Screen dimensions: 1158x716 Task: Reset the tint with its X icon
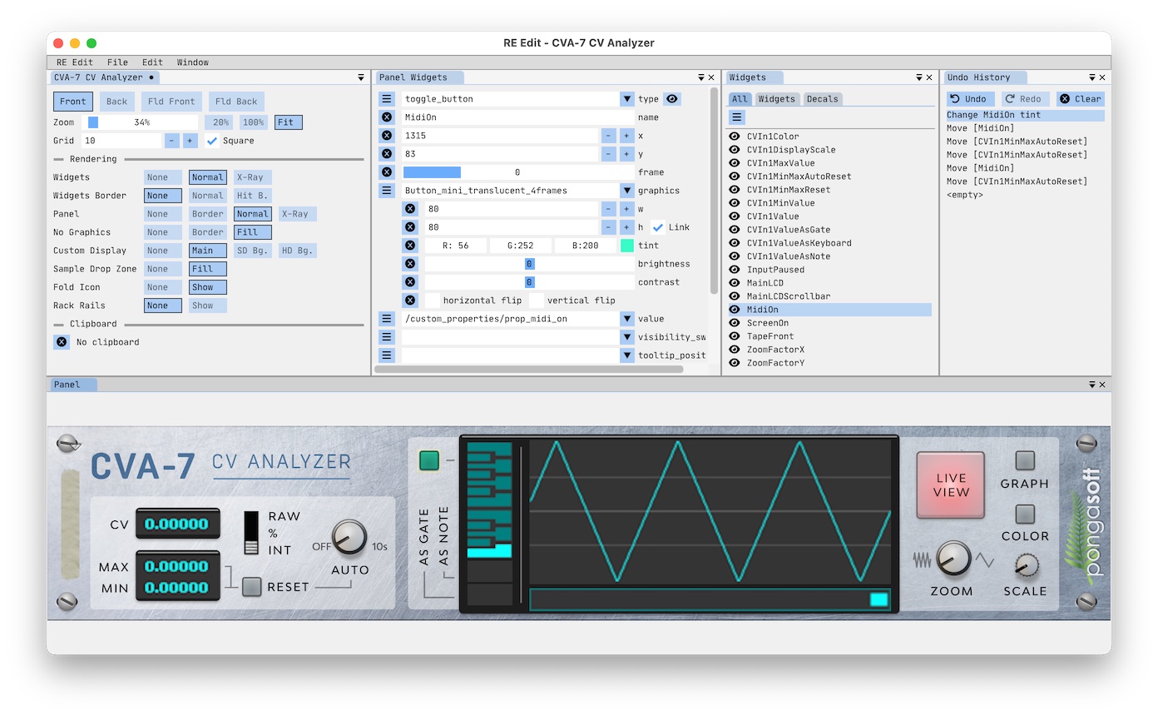click(410, 246)
